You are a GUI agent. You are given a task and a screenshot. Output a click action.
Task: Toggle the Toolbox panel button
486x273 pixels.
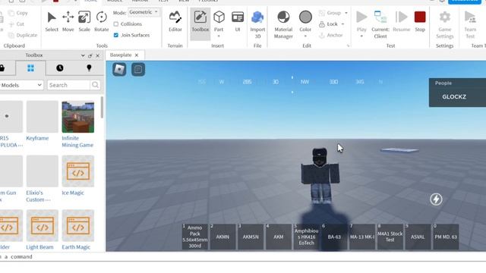click(200, 24)
